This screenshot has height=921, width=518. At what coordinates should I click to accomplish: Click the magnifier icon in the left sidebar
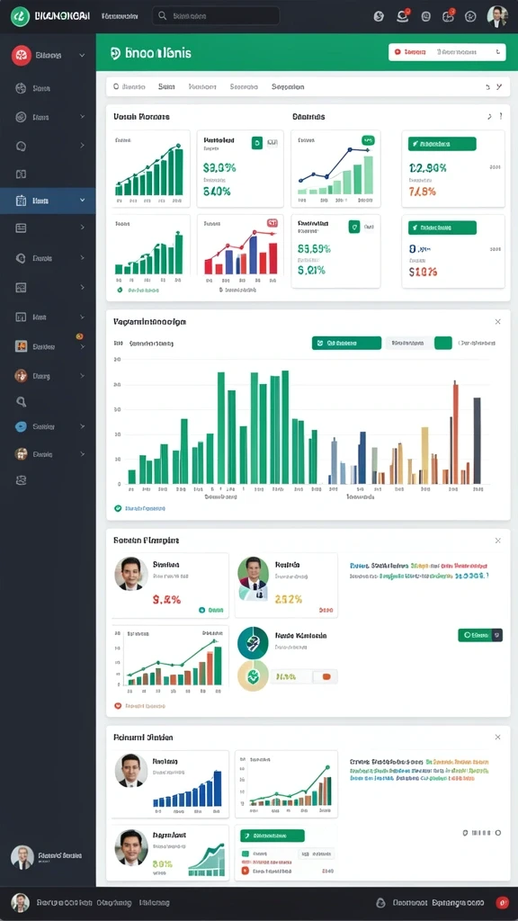[22, 402]
